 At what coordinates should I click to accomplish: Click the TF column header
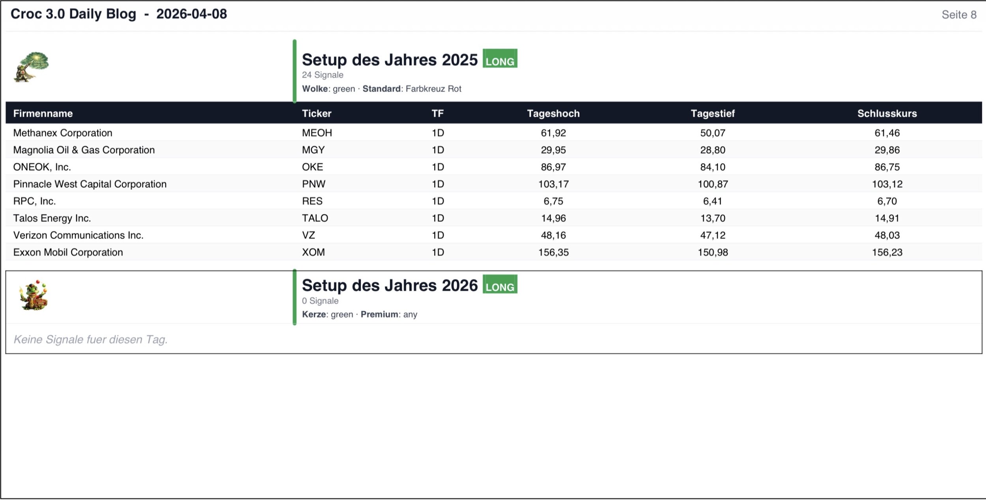(437, 113)
